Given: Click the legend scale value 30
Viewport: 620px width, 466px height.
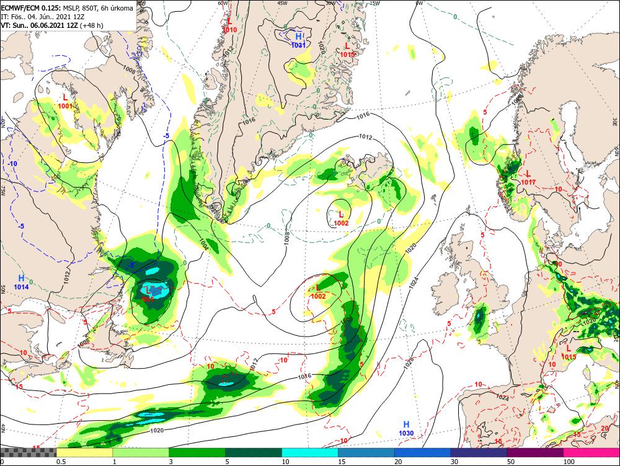Looking at the screenshot, I should (454, 462).
